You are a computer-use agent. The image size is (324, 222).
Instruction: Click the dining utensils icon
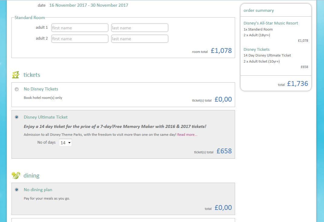(x=16, y=175)
